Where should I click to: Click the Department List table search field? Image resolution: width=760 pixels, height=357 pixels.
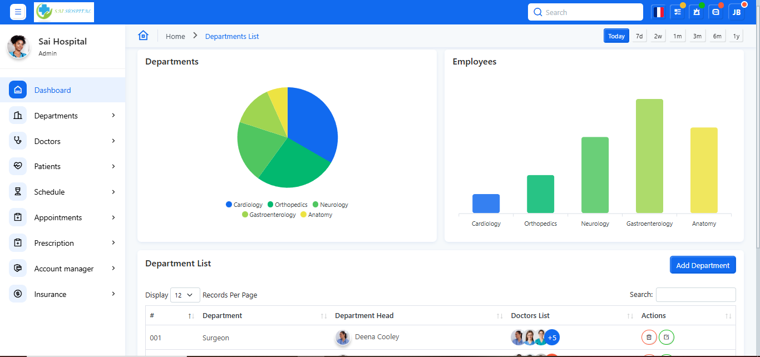[695, 295]
